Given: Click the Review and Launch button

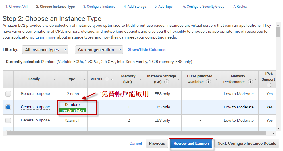Looking at the screenshot, I should tap(191, 143).
